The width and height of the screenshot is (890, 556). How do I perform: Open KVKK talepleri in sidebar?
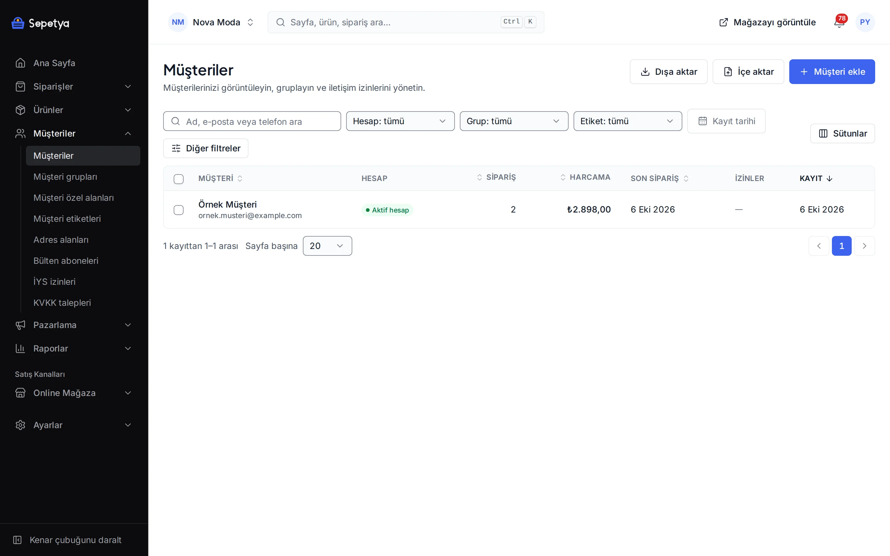[x=62, y=303]
